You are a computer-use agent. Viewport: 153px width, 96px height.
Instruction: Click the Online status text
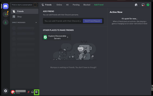(18, 93)
